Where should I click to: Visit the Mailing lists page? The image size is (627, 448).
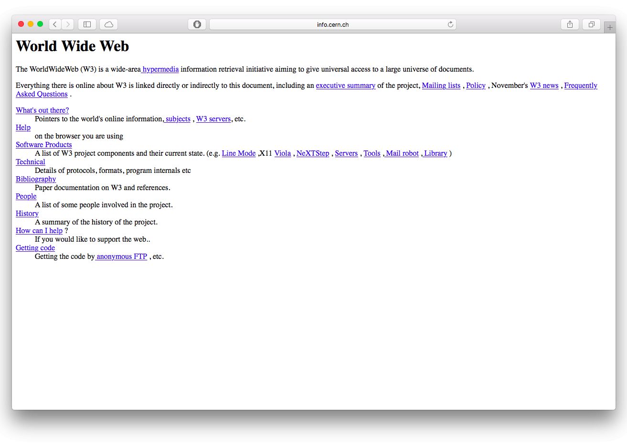point(441,85)
